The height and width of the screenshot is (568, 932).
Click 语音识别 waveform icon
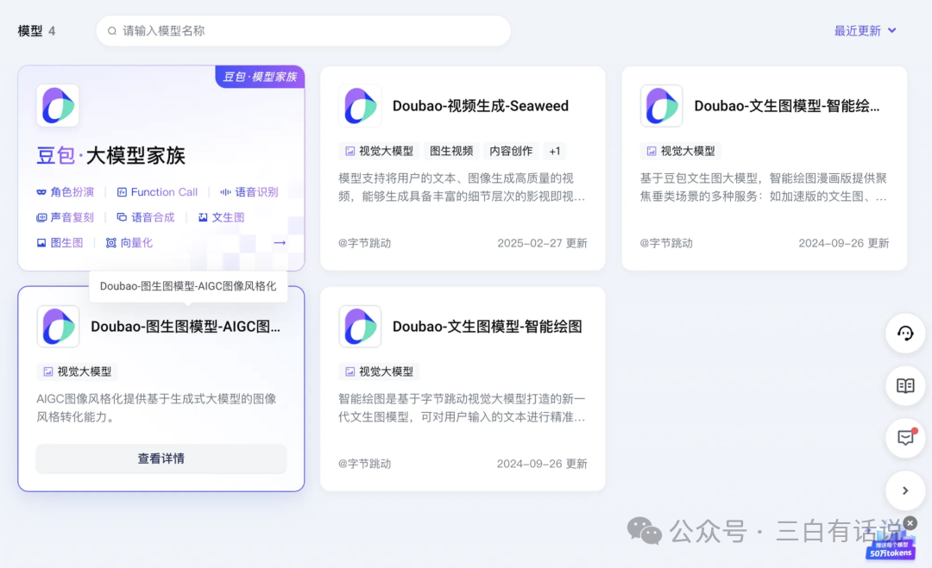point(225,192)
